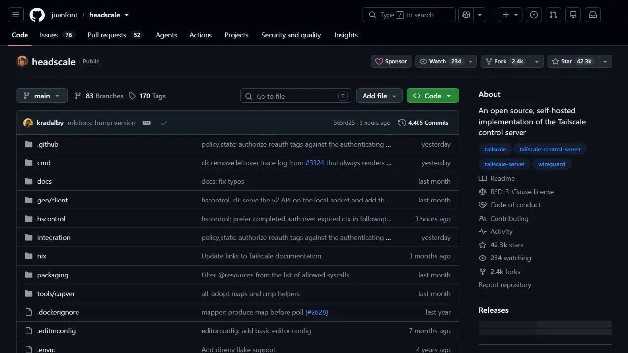Image resolution: width=628 pixels, height=353 pixels.
Task: Open the packaging folder
Action: point(52,275)
